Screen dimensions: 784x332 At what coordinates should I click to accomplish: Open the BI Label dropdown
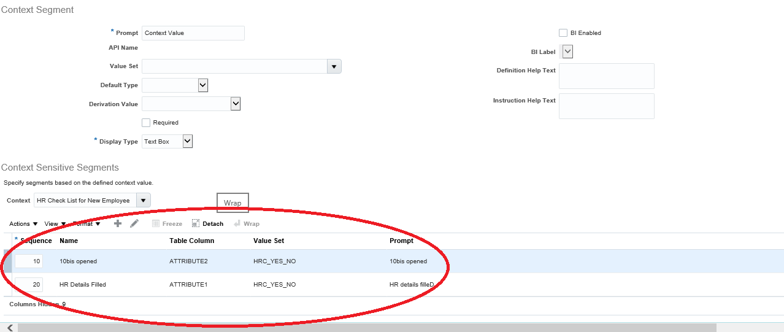click(567, 52)
